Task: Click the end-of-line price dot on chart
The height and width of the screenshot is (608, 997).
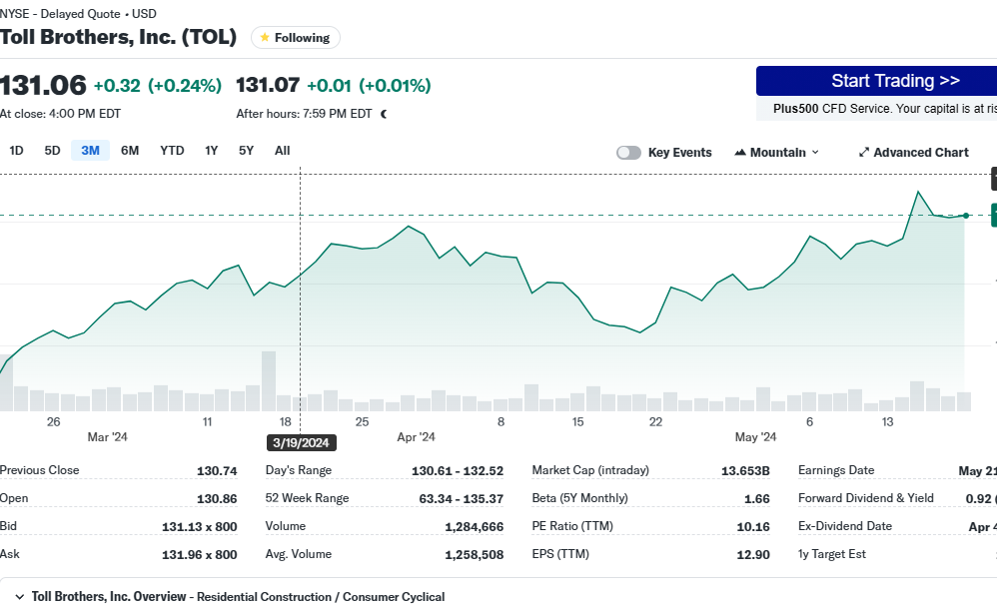Action: [x=966, y=216]
